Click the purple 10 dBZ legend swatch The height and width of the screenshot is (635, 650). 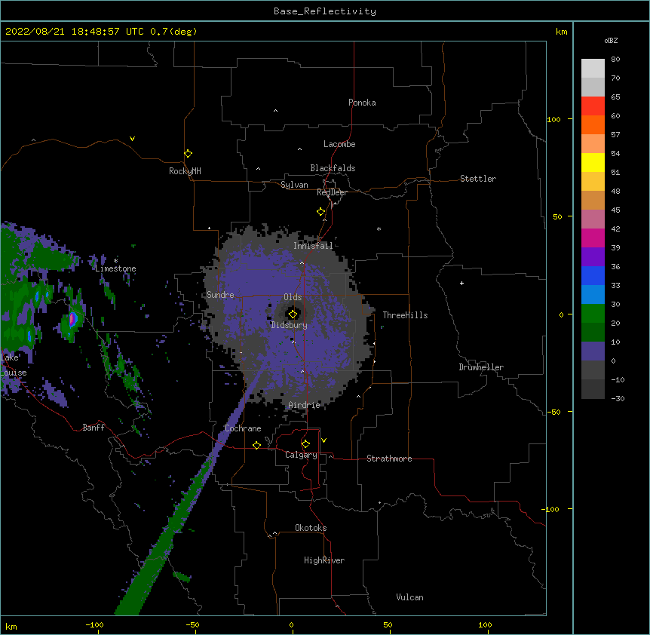(x=593, y=351)
